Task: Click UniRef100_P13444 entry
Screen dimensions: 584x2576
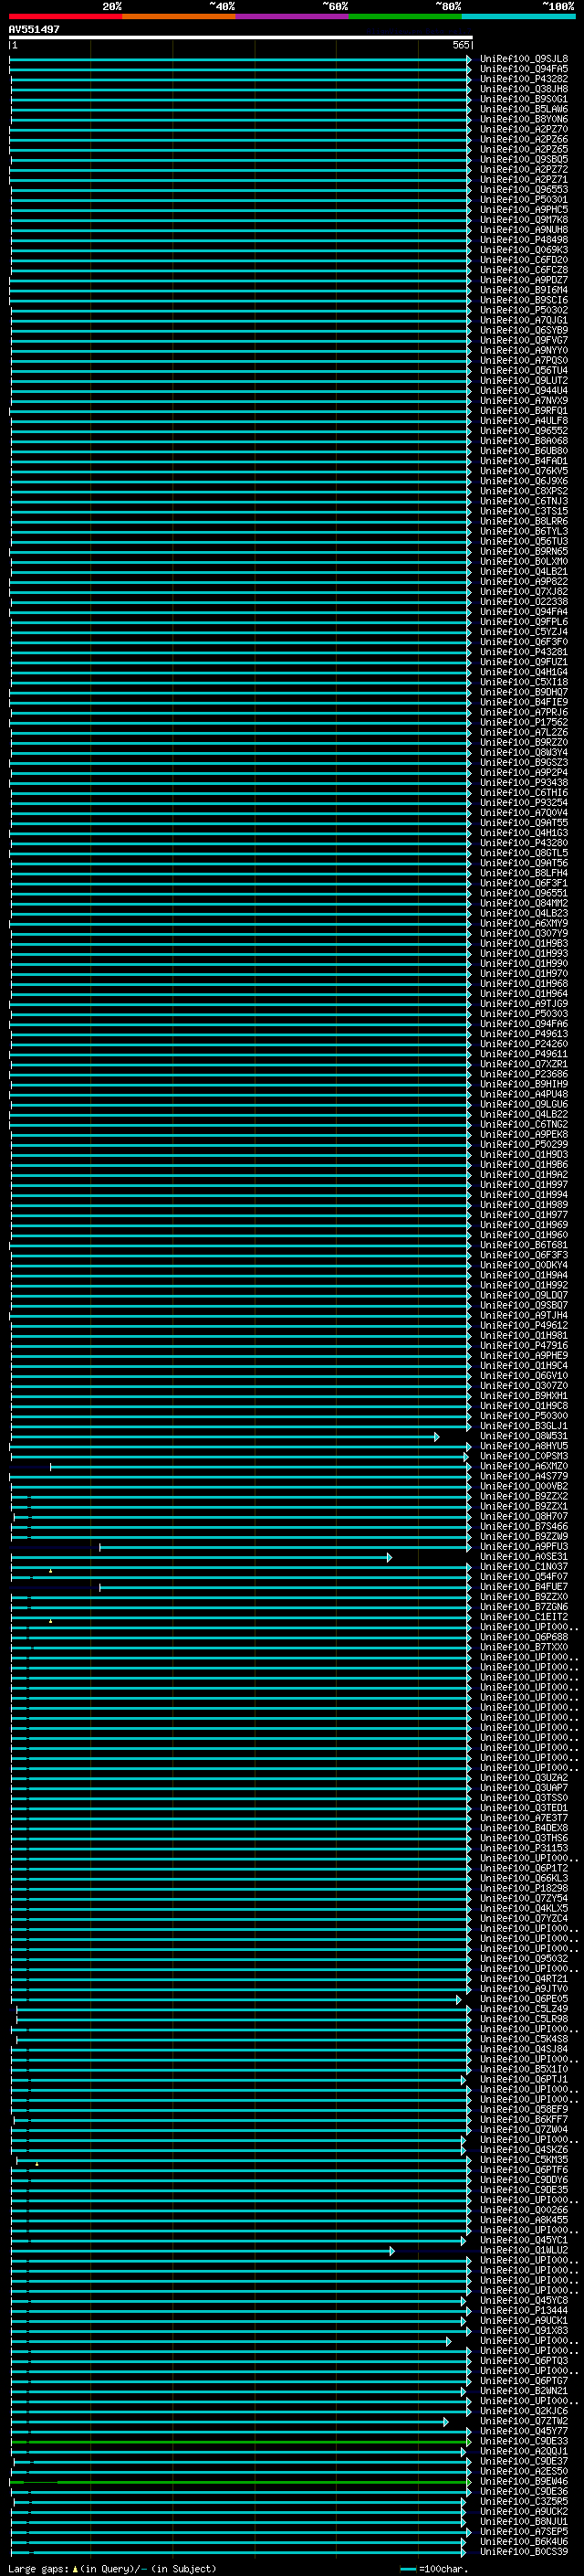Action: (524, 2311)
